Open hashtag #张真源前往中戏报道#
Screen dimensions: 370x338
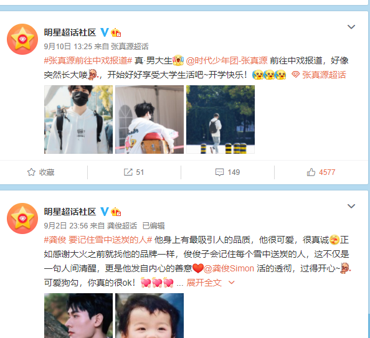(88, 60)
